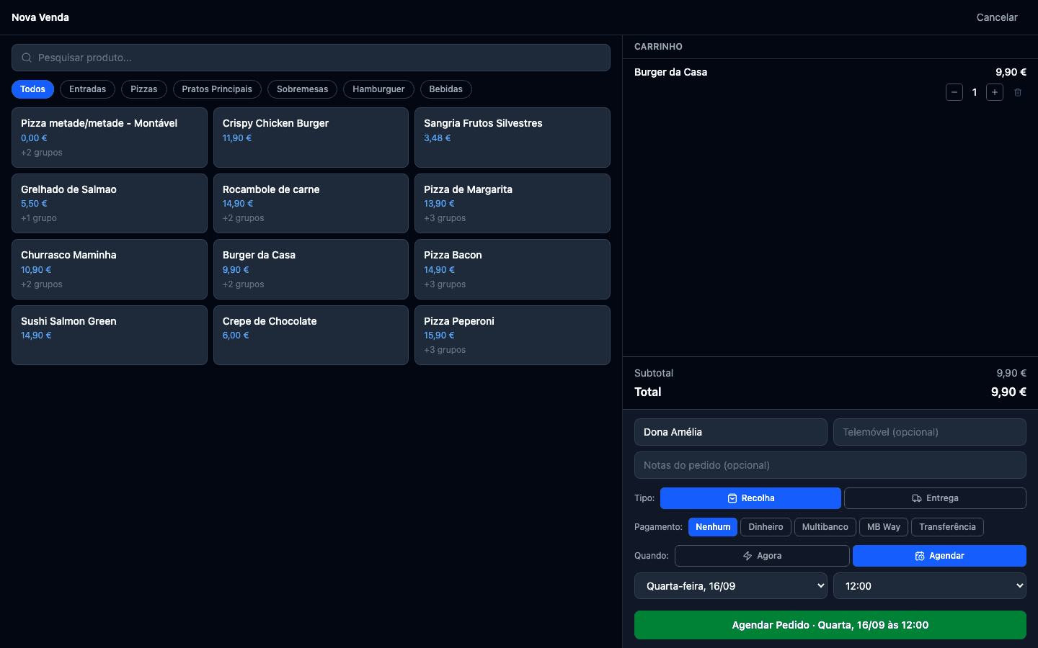The height and width of the screenshot is (648, 1038).
Task: Filter products by Pizzas category
Action: tap(144, 89)
